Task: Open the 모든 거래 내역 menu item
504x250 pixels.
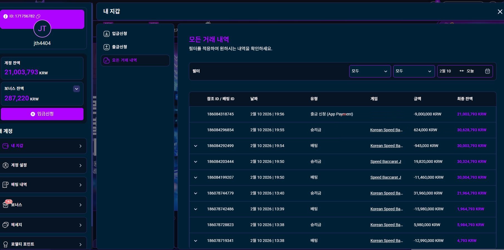Action: pos(124,60)
